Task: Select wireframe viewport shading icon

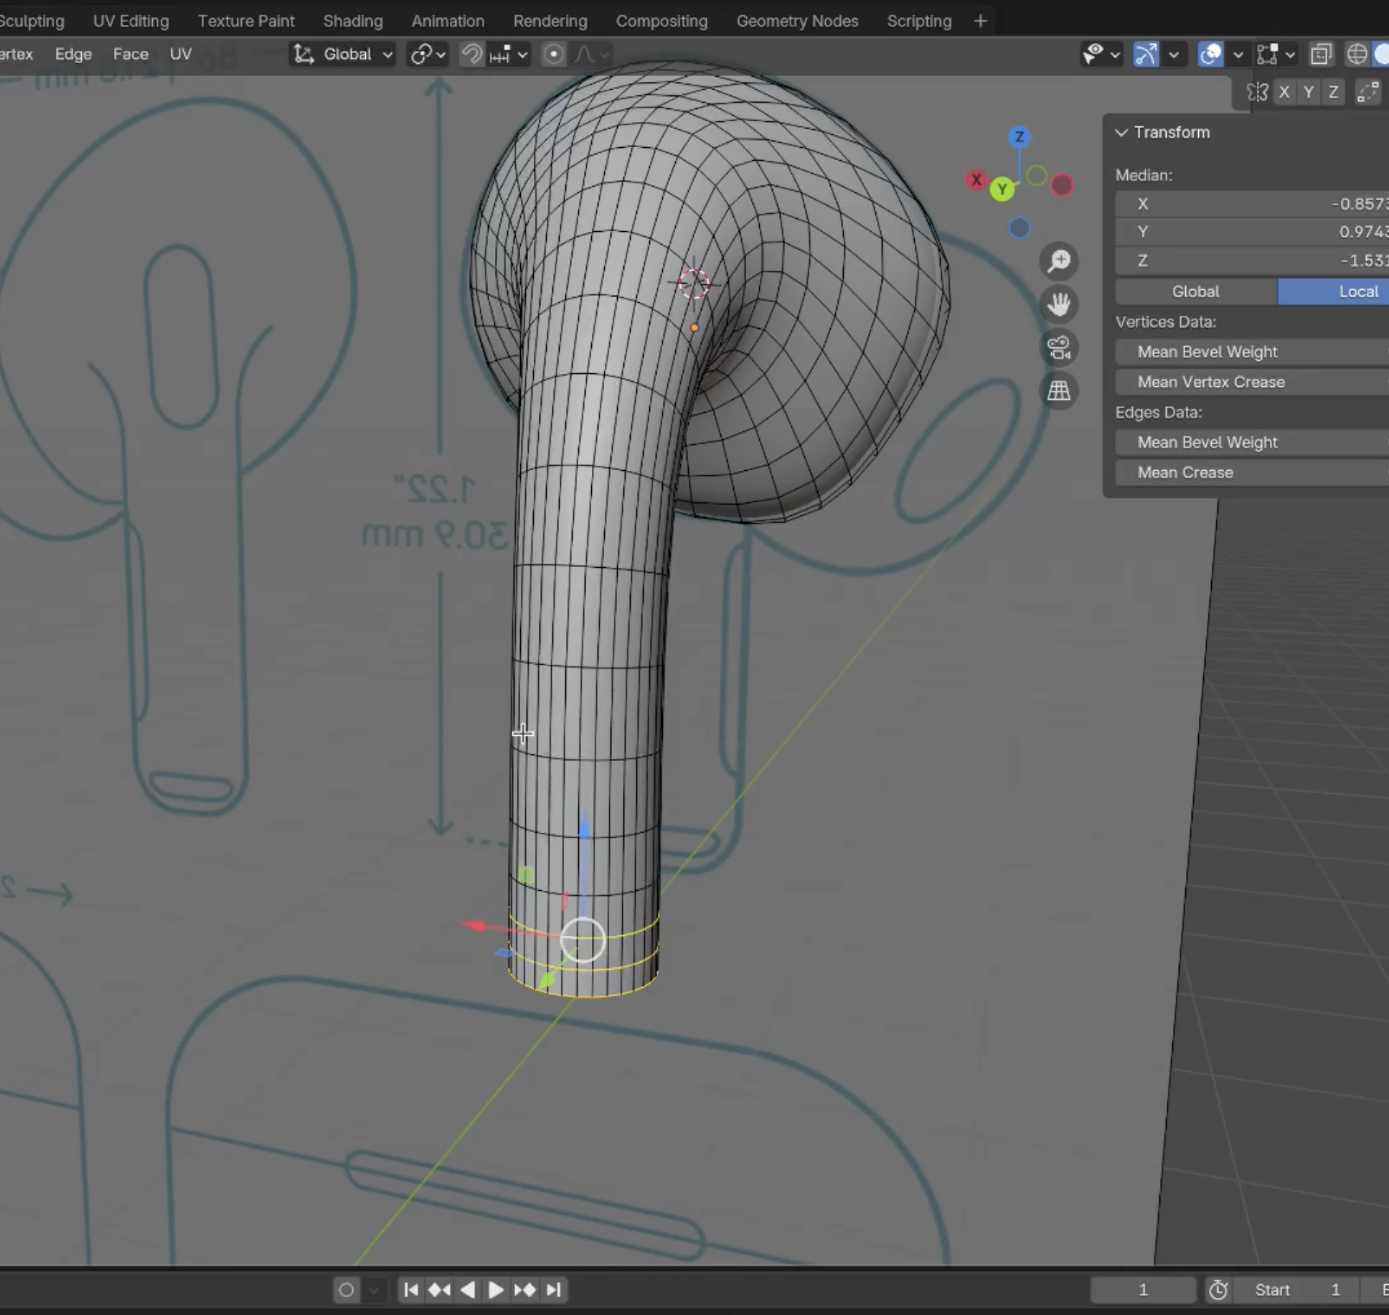Action: click(1356, 54)
